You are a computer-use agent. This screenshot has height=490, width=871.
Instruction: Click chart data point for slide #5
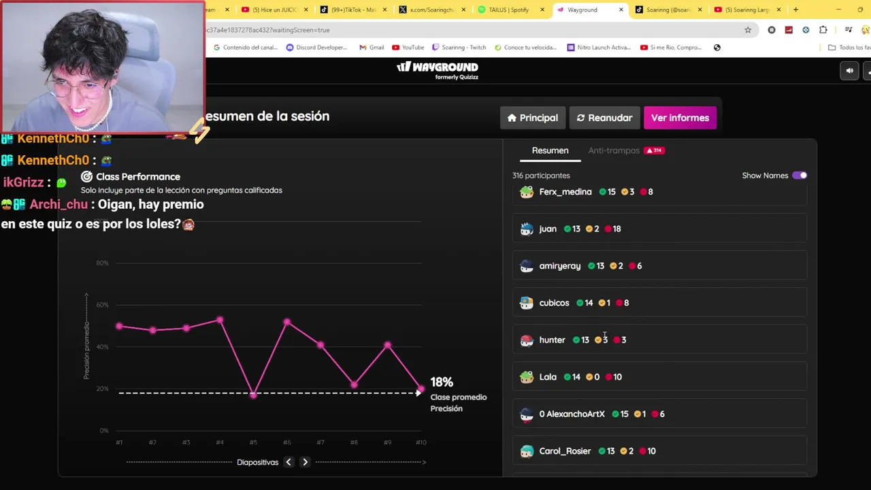(x=253, y=395)
